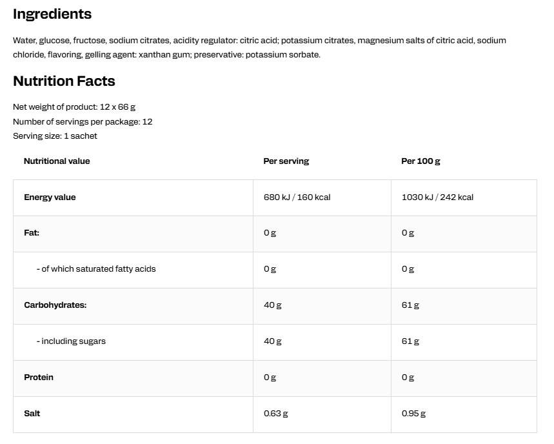This screenshot has height=444, width=554.
Task: Select the Protein row label
Action: pos(39,377)
